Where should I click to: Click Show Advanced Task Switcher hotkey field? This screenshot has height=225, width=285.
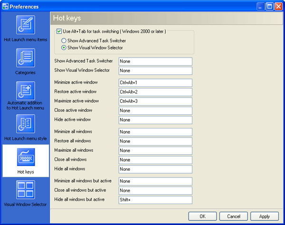click(155, 61)
